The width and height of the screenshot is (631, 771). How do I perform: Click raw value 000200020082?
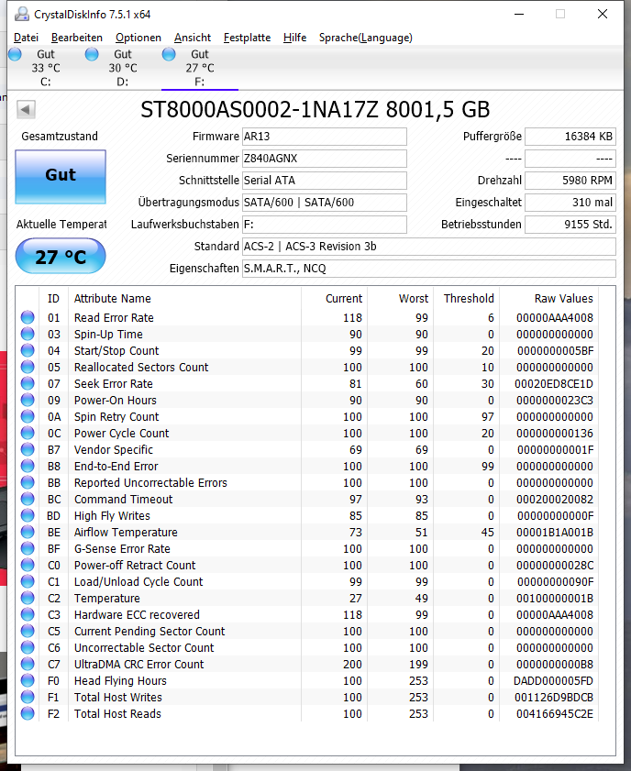click(x=555, y=499)
